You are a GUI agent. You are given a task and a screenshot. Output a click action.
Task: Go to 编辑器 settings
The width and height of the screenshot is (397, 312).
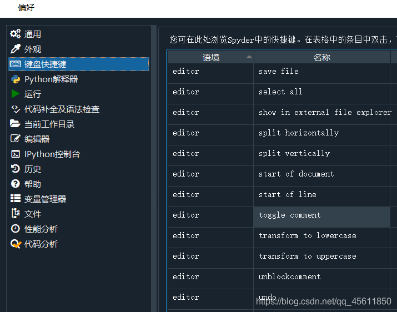pyautogui.click(x=79, y=139)
